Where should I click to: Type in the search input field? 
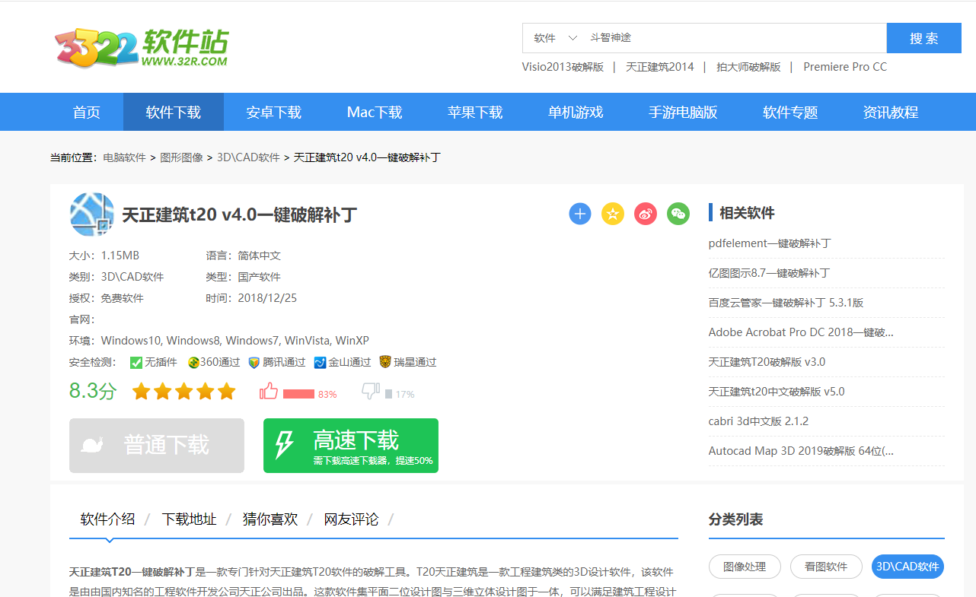(731, 38)
